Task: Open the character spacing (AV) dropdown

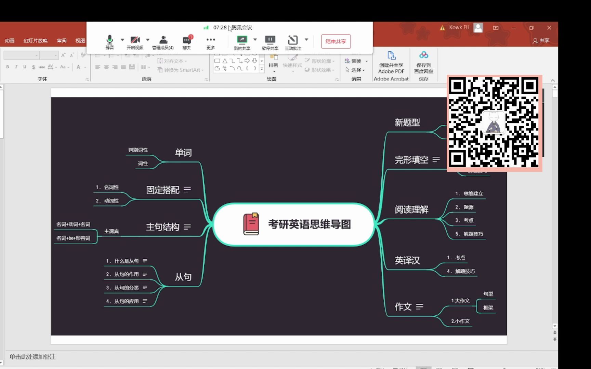Action: coord(52,67)
